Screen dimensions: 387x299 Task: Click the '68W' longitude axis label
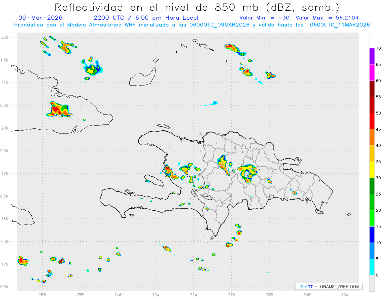click(x=345, y=294)
